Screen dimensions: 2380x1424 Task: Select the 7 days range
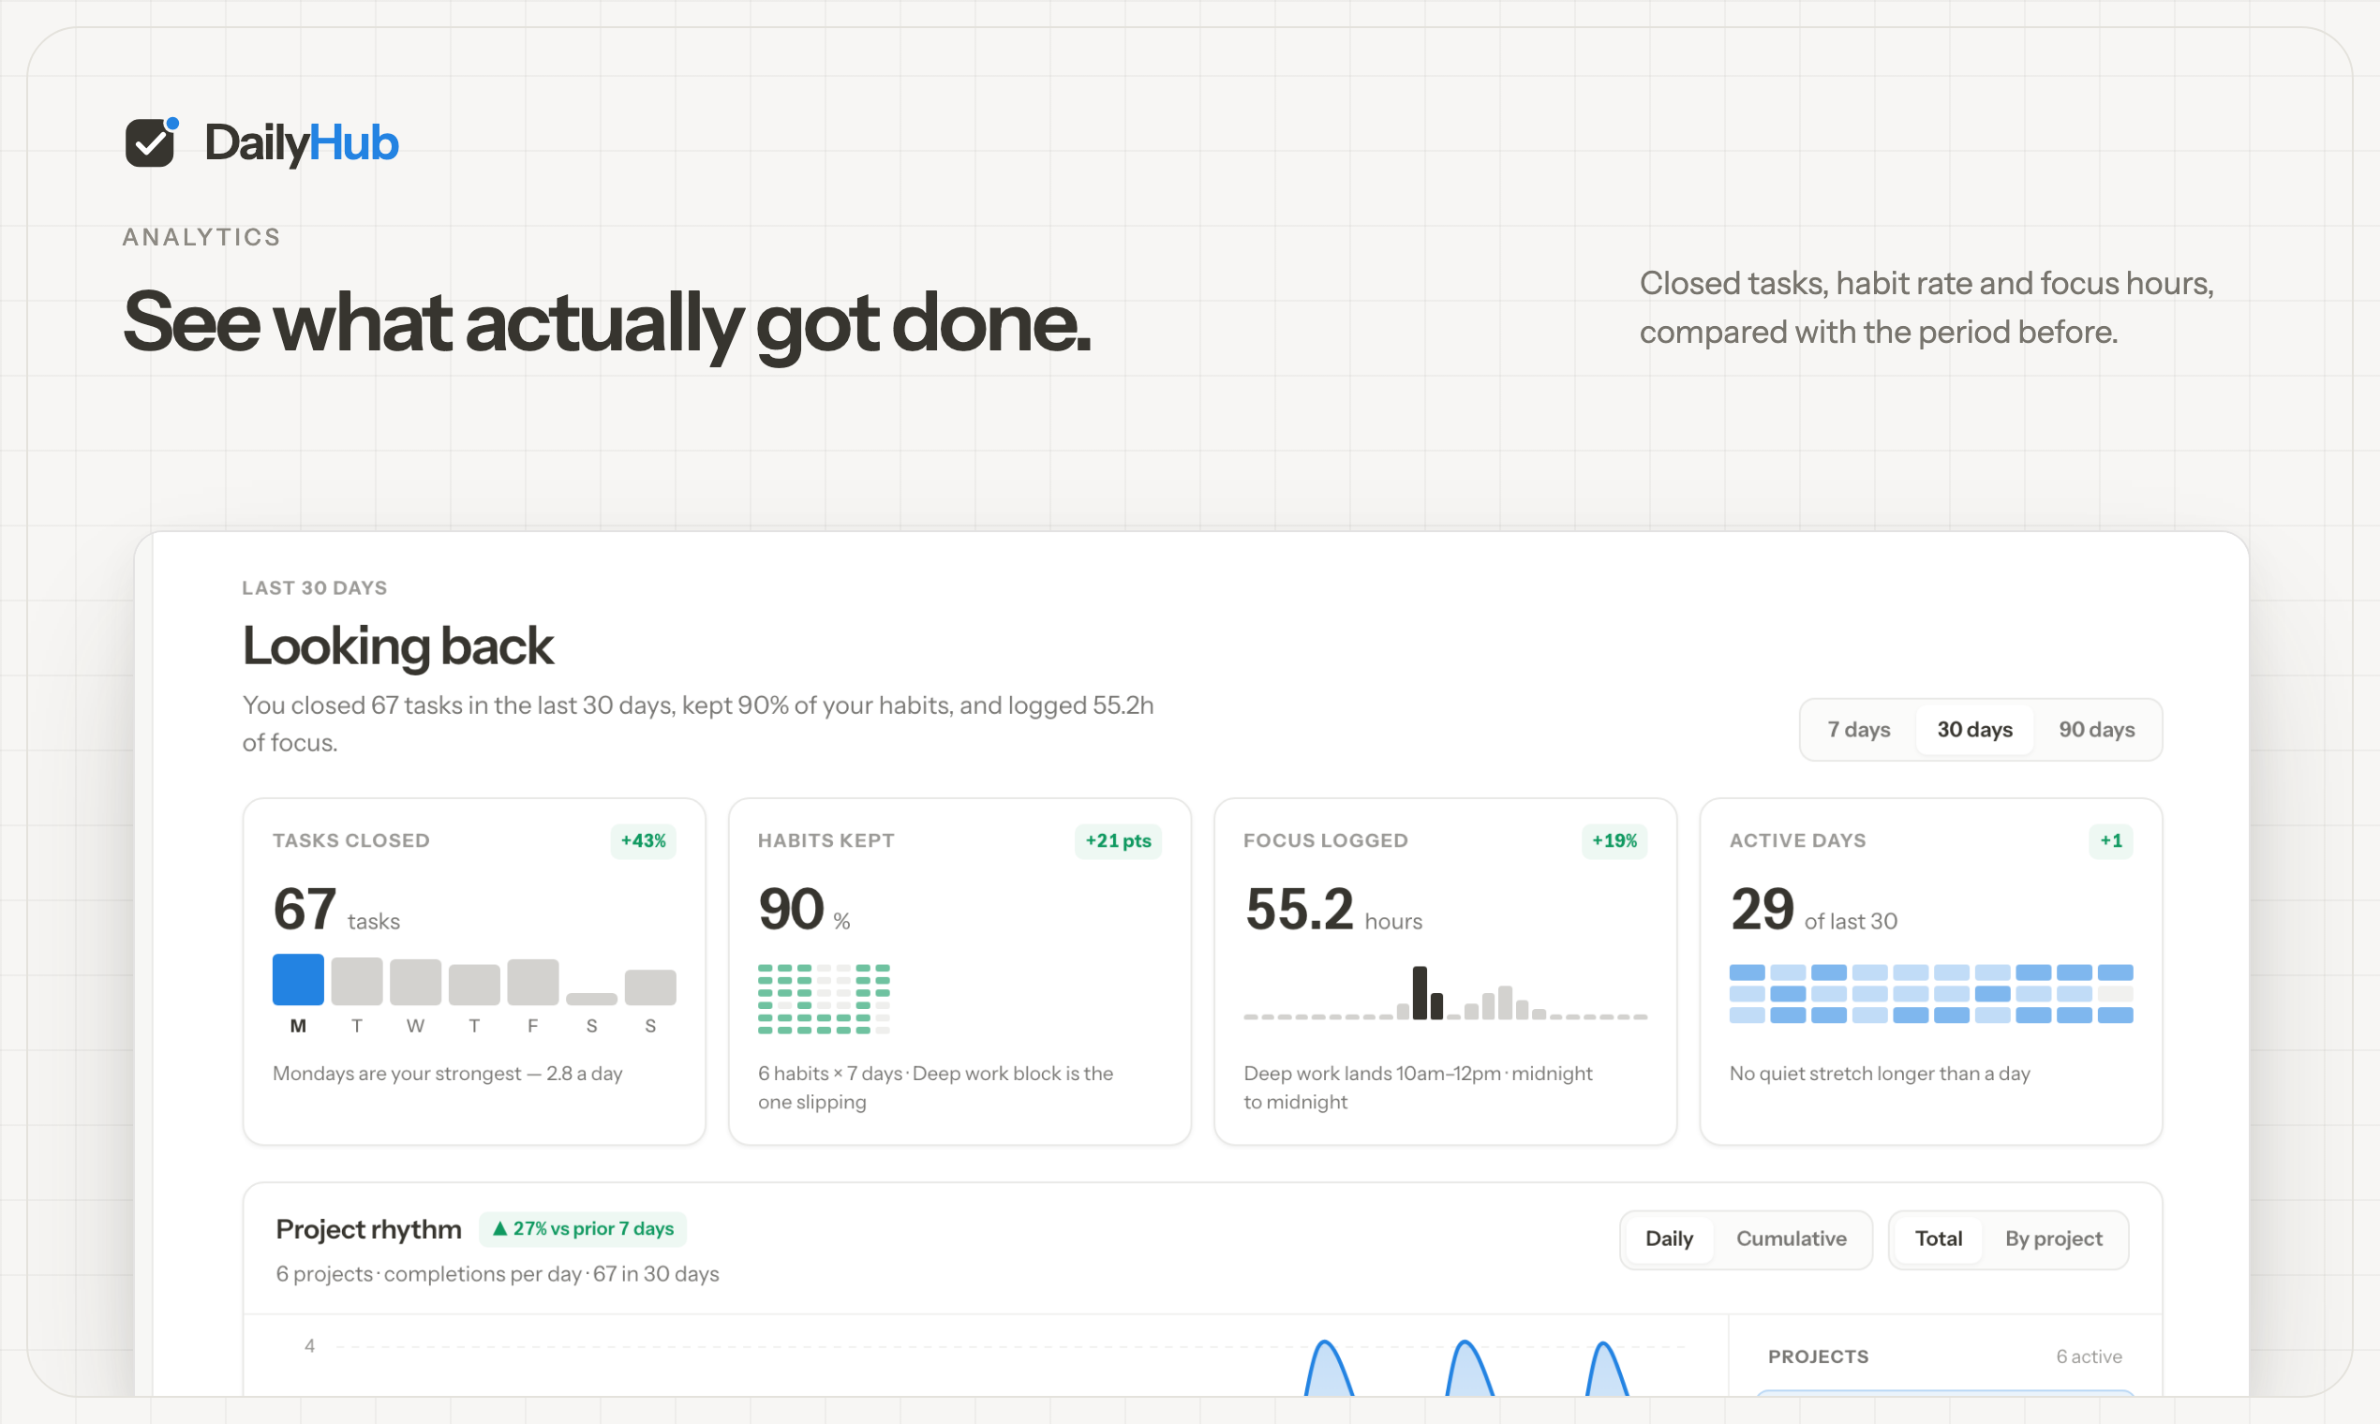pos(1858,729)
